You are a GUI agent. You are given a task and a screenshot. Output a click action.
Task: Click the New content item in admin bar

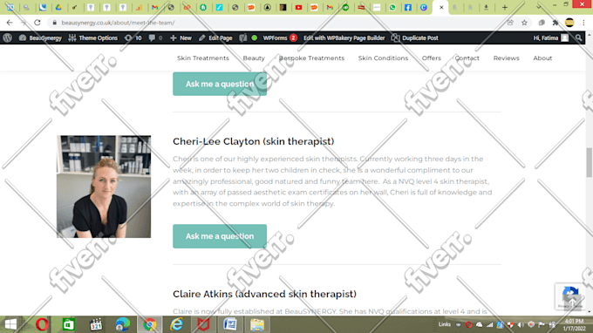(181, 37)
